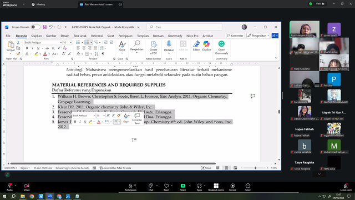
Task: Open the Editor tool
Action: [x=196, y=46]
